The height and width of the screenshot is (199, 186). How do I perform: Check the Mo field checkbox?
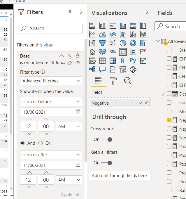[169, 111]
